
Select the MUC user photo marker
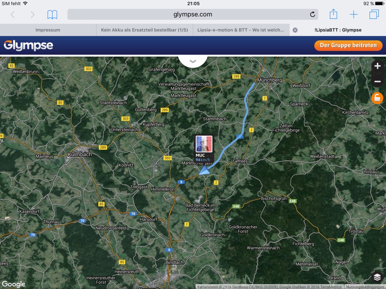point(204,144)
